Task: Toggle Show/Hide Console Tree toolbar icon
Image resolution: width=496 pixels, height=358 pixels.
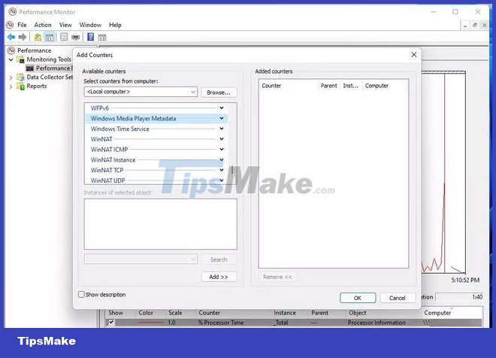Action: point(50,37)
